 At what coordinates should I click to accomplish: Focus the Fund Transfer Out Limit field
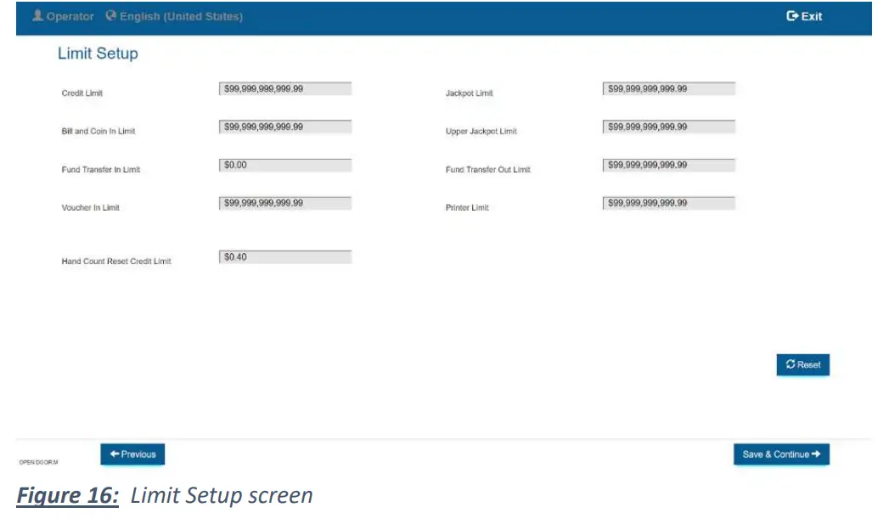(669, 166)
